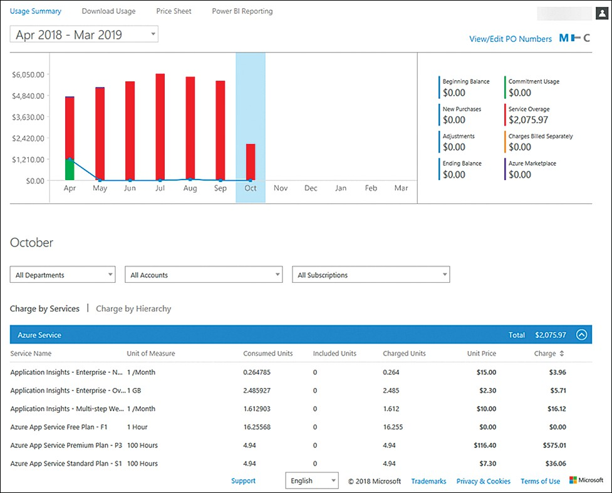Click the $575.01 charge value
This screenshot has width=612, height=493.
pos(554,445)
